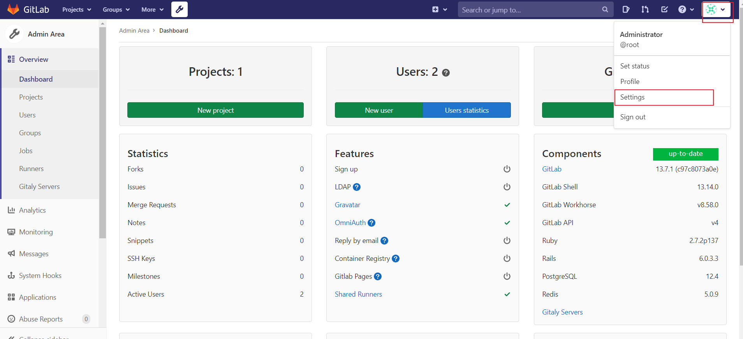Click the Active Users count value

coord(302,294)
